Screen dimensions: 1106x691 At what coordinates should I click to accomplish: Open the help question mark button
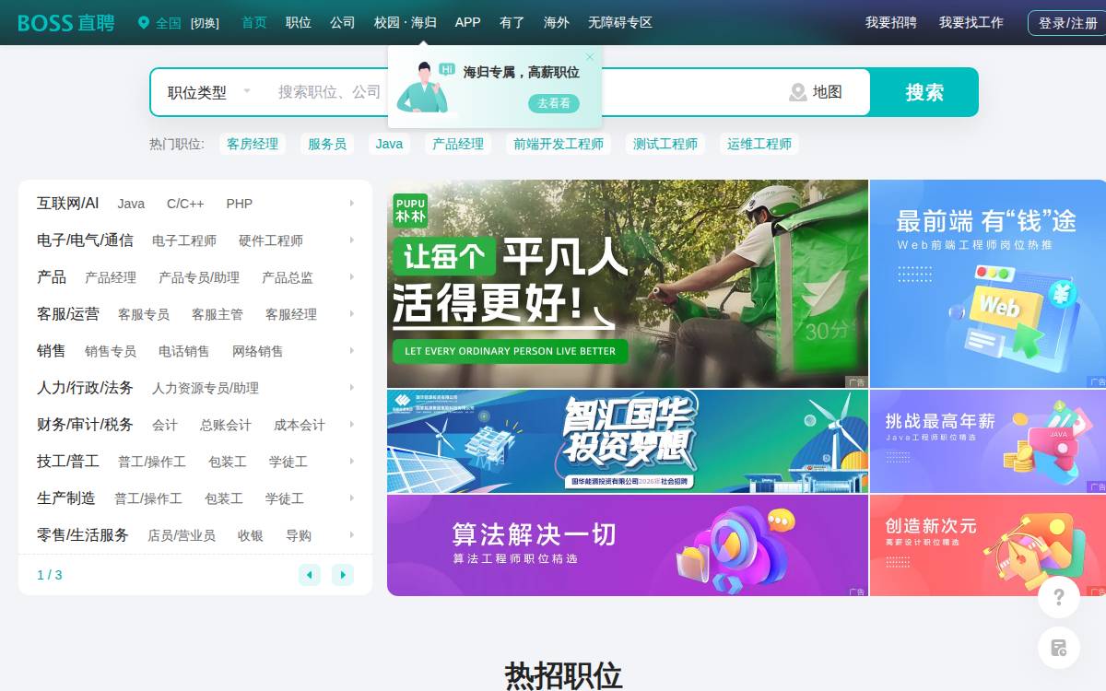[1059, 597]
